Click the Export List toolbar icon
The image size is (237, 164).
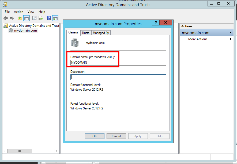[41, 18]
